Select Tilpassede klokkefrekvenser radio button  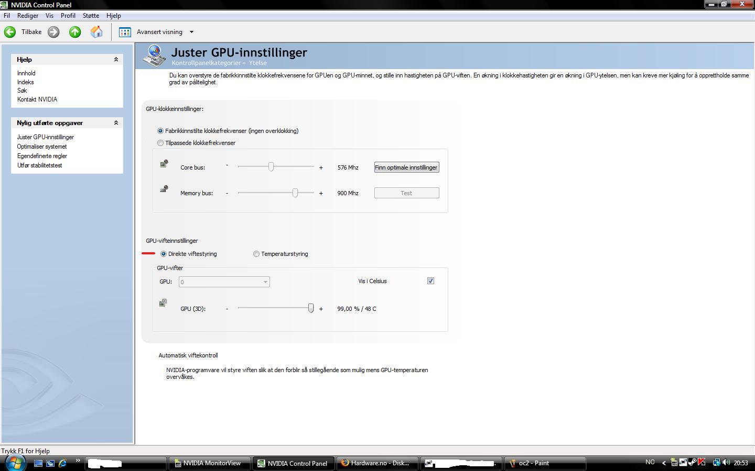[x=160, y=143]
